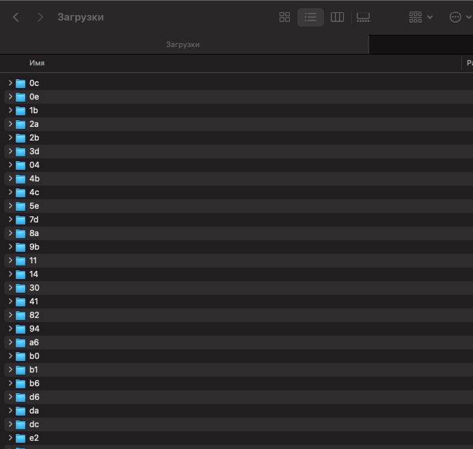
Task: Expand the 30 folder
Action: click(10, 287)
